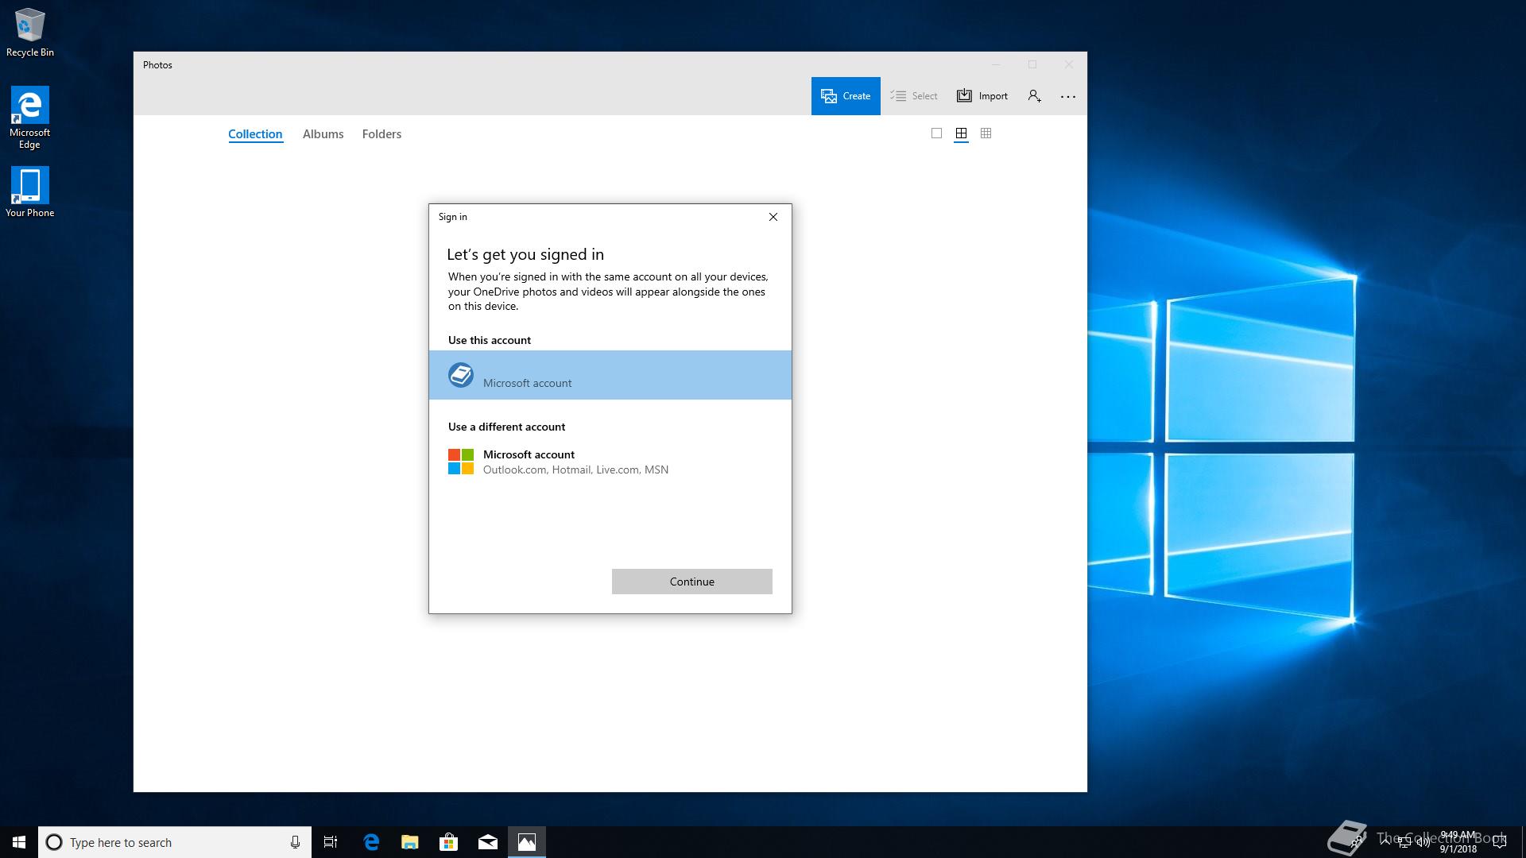The width and height of the screenshot is (1526, 858).
Task: Launch Microsoft Edge from the taskbar
Action: tap(371, 842)
